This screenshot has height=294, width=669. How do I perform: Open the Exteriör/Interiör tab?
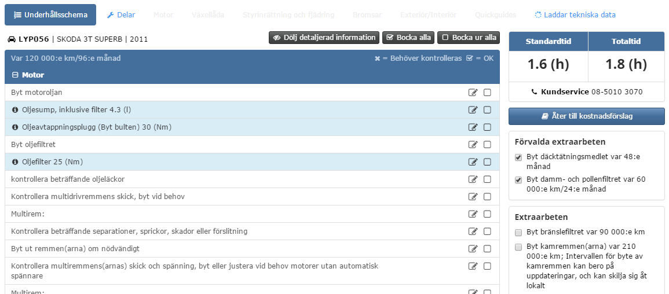click(x=429, y=15)
